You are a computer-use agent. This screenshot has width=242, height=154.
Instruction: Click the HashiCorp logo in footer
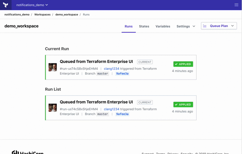click(x=27, y=152)
